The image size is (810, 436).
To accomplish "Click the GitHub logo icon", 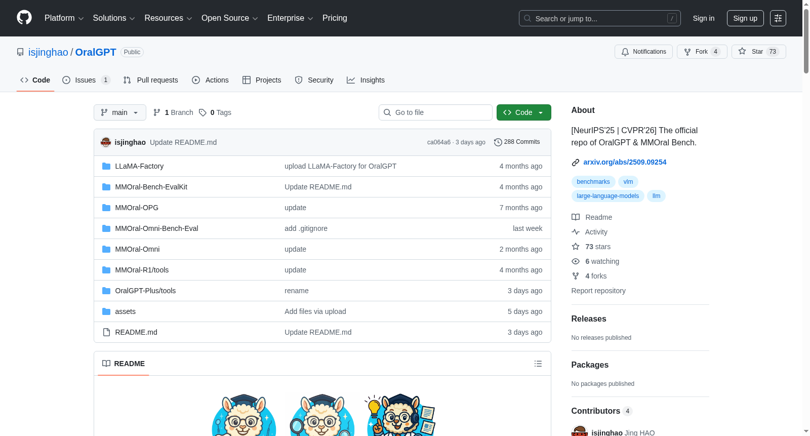I will click(x=24, y=18).
